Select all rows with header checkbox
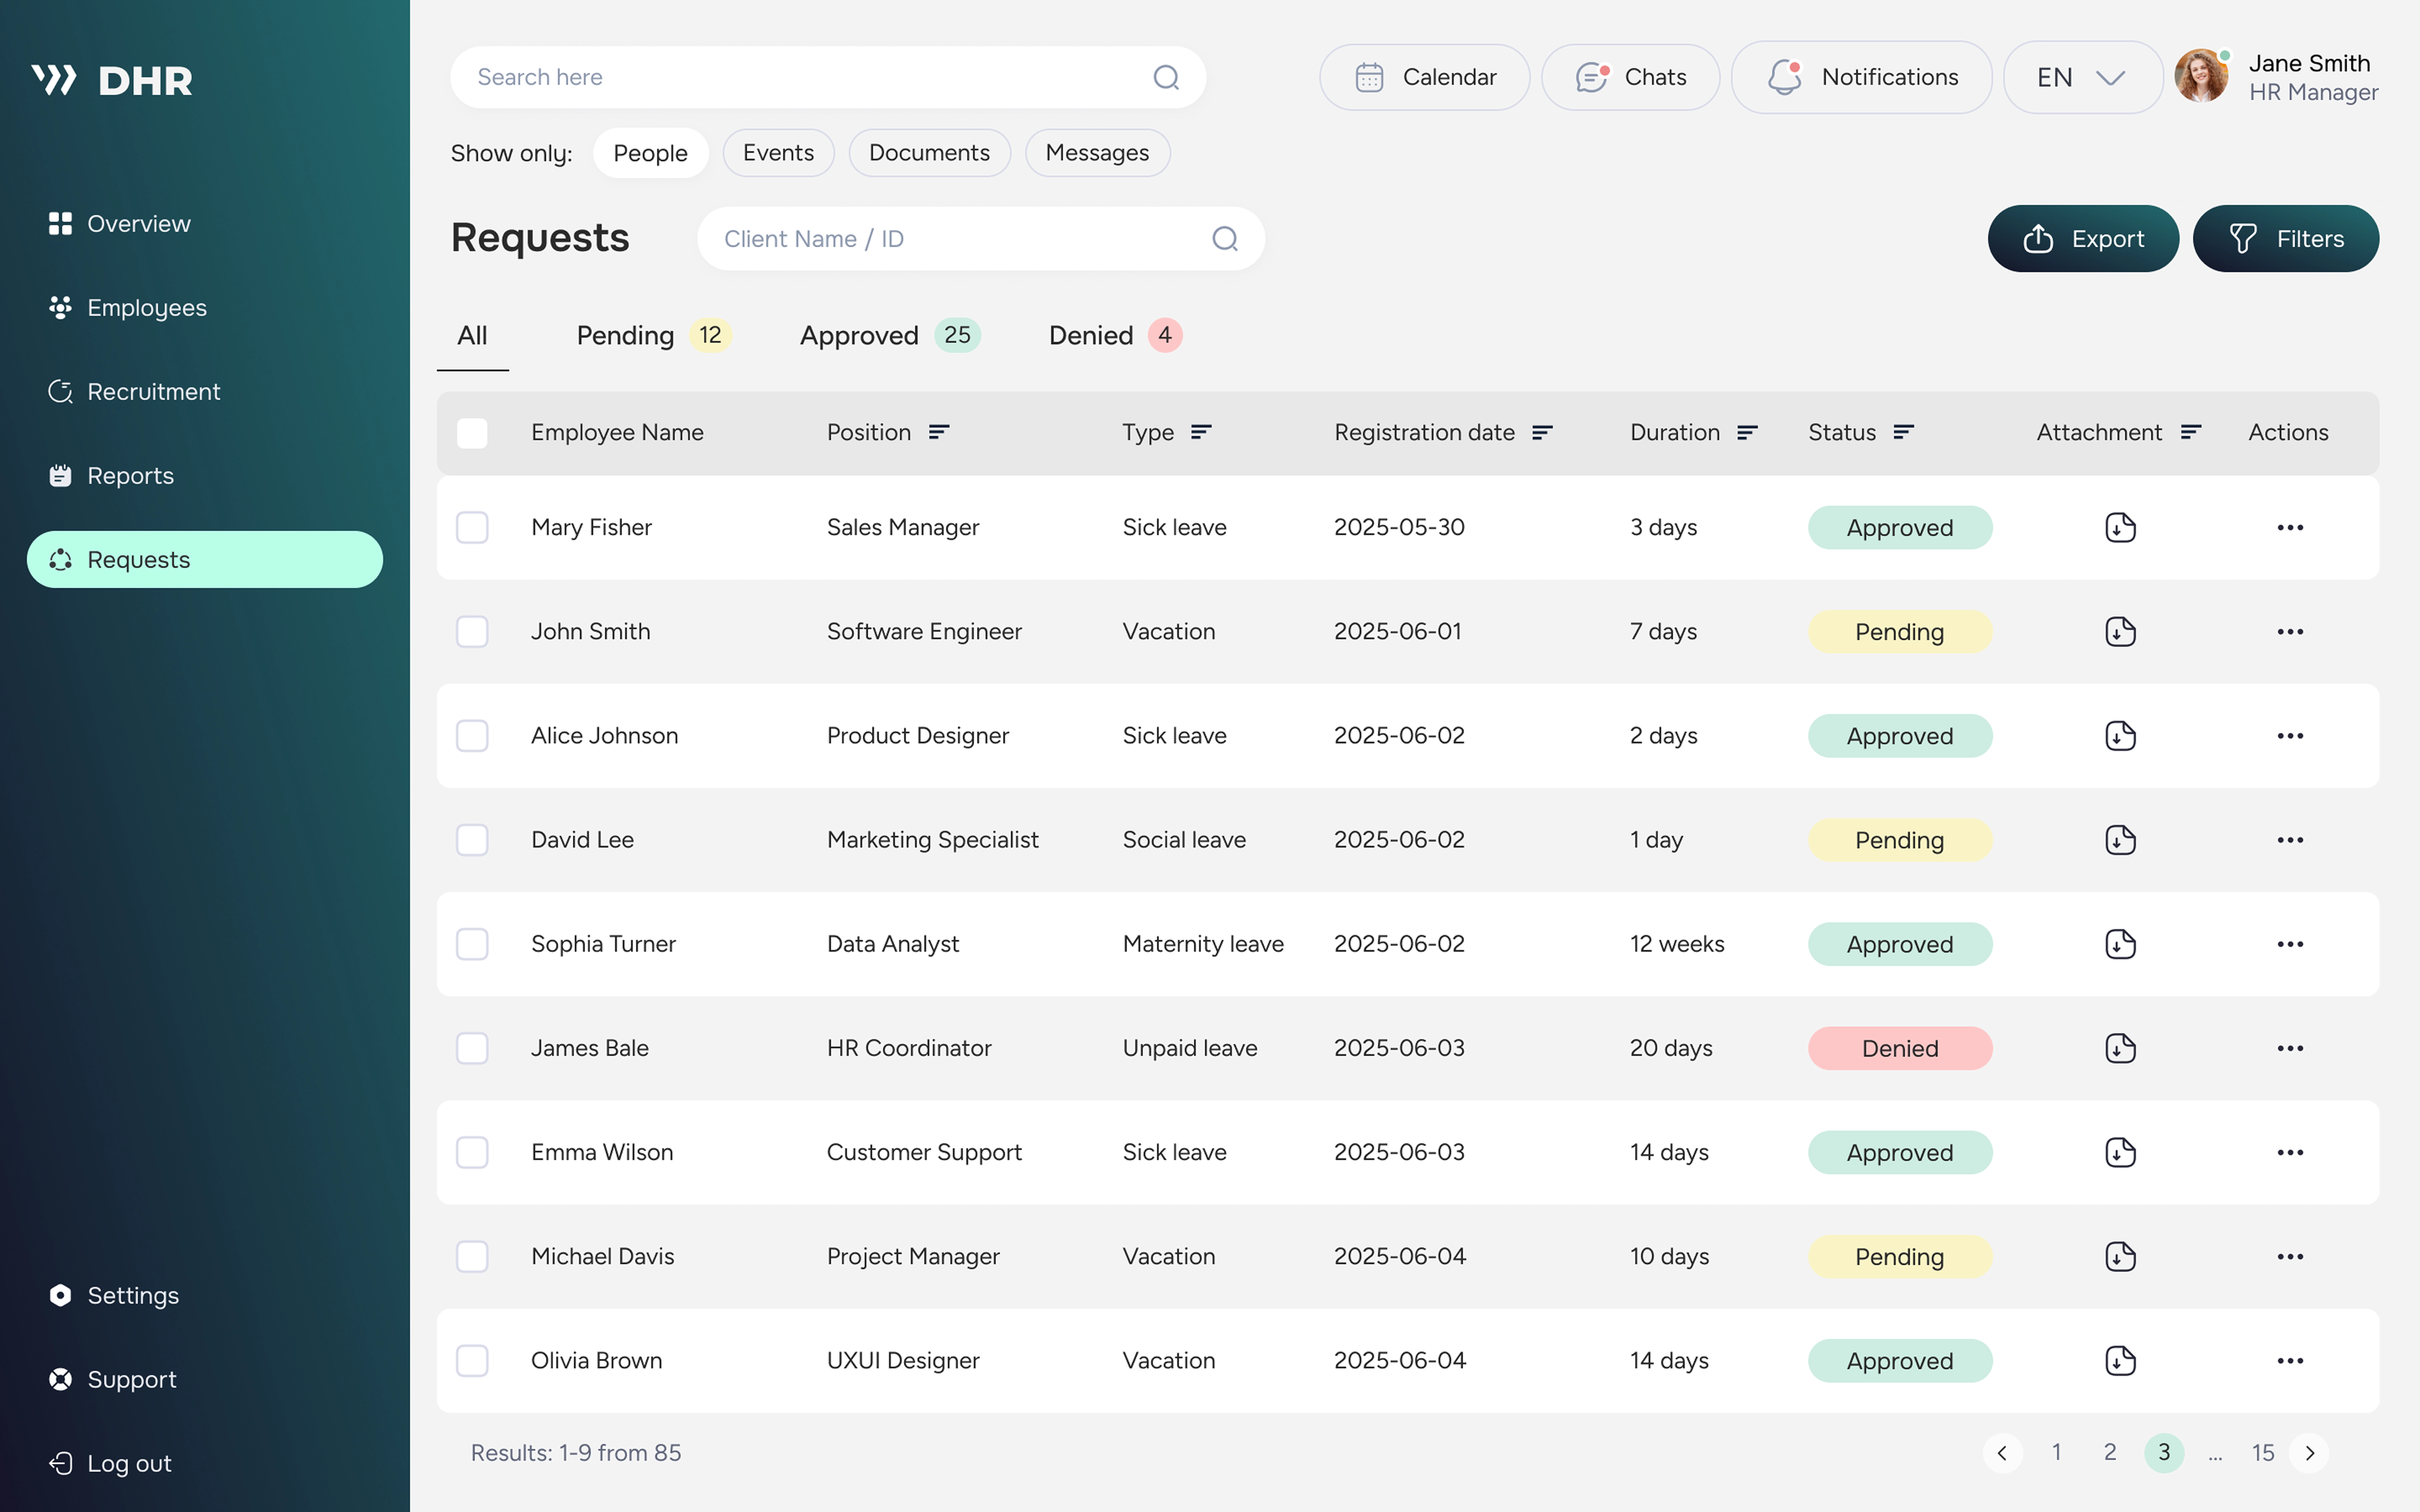 click(472, 432)
